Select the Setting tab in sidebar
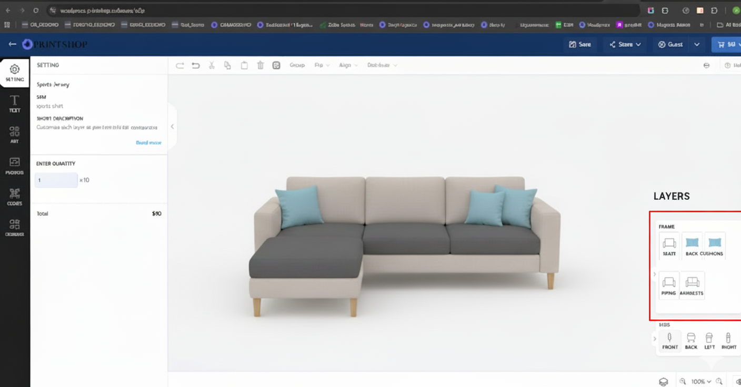Image resolution: width=741 pixels, height=387 pixels. 15,73
